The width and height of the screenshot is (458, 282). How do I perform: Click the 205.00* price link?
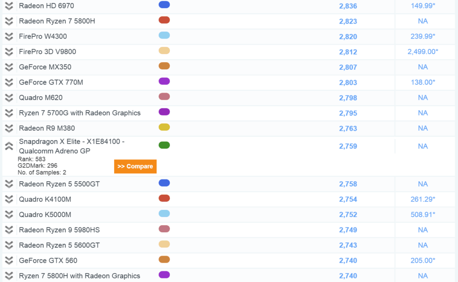point(423,261)
